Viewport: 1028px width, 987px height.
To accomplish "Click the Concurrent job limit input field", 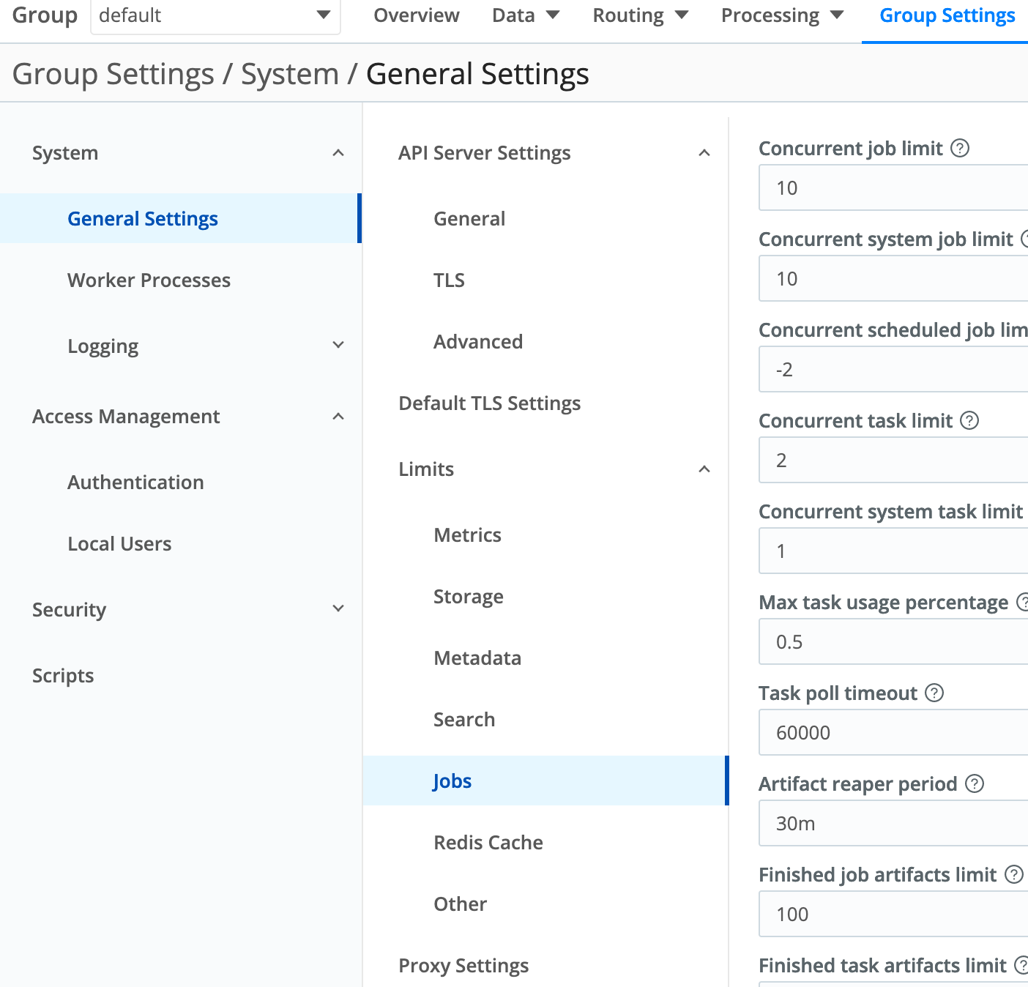I will pyautogui.click(x=892, y=188).
